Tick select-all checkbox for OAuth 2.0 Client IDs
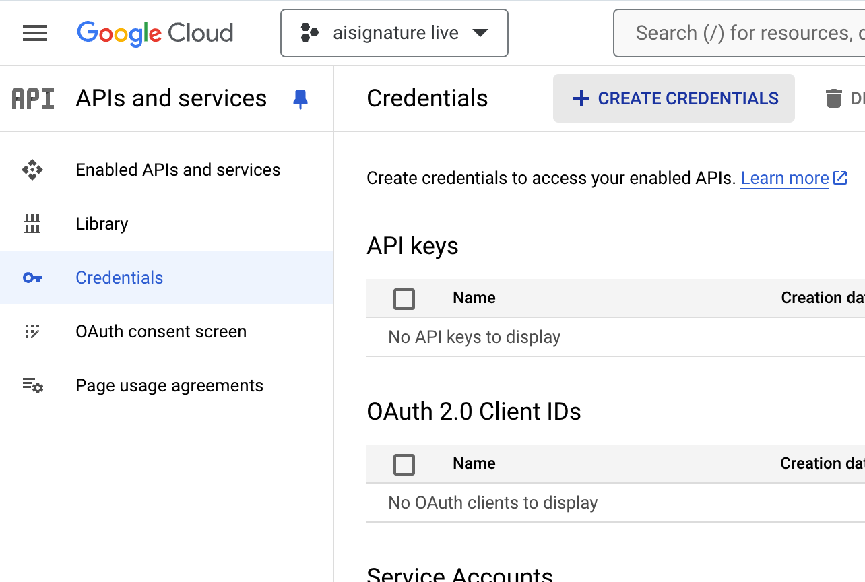 [x=404, y=464]
